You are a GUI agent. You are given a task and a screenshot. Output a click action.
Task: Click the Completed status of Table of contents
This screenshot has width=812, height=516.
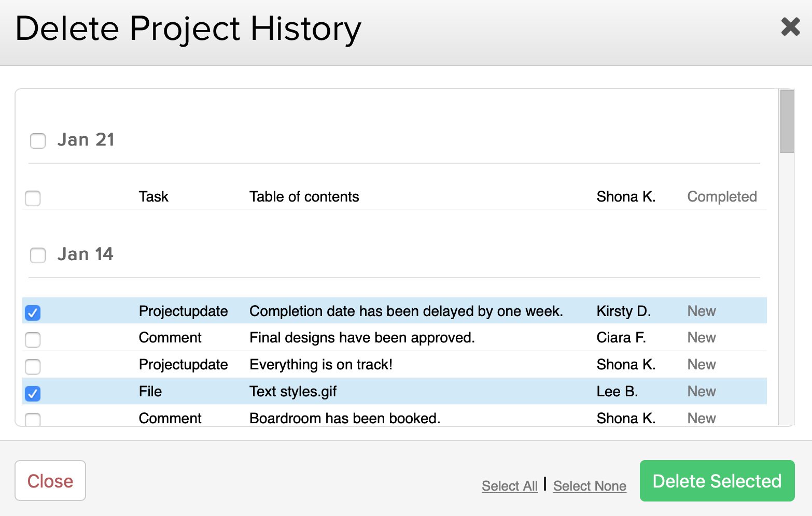coord(722,197)
